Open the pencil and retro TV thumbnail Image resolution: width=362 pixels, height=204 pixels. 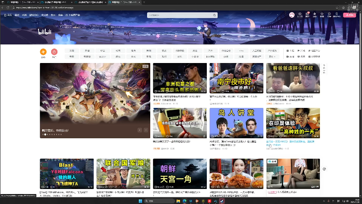[180, 123]
